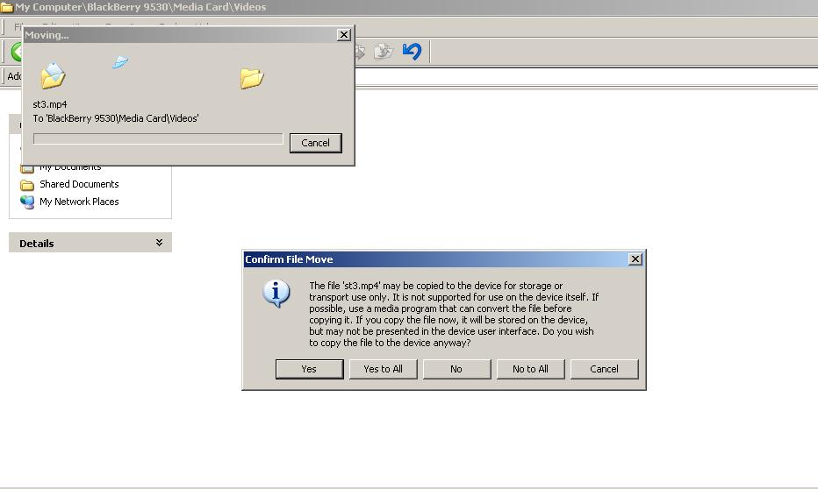Close the Confirm File Move dialog
The height and width of the screenshot is (489, 818).
click(x=635, y=259)
